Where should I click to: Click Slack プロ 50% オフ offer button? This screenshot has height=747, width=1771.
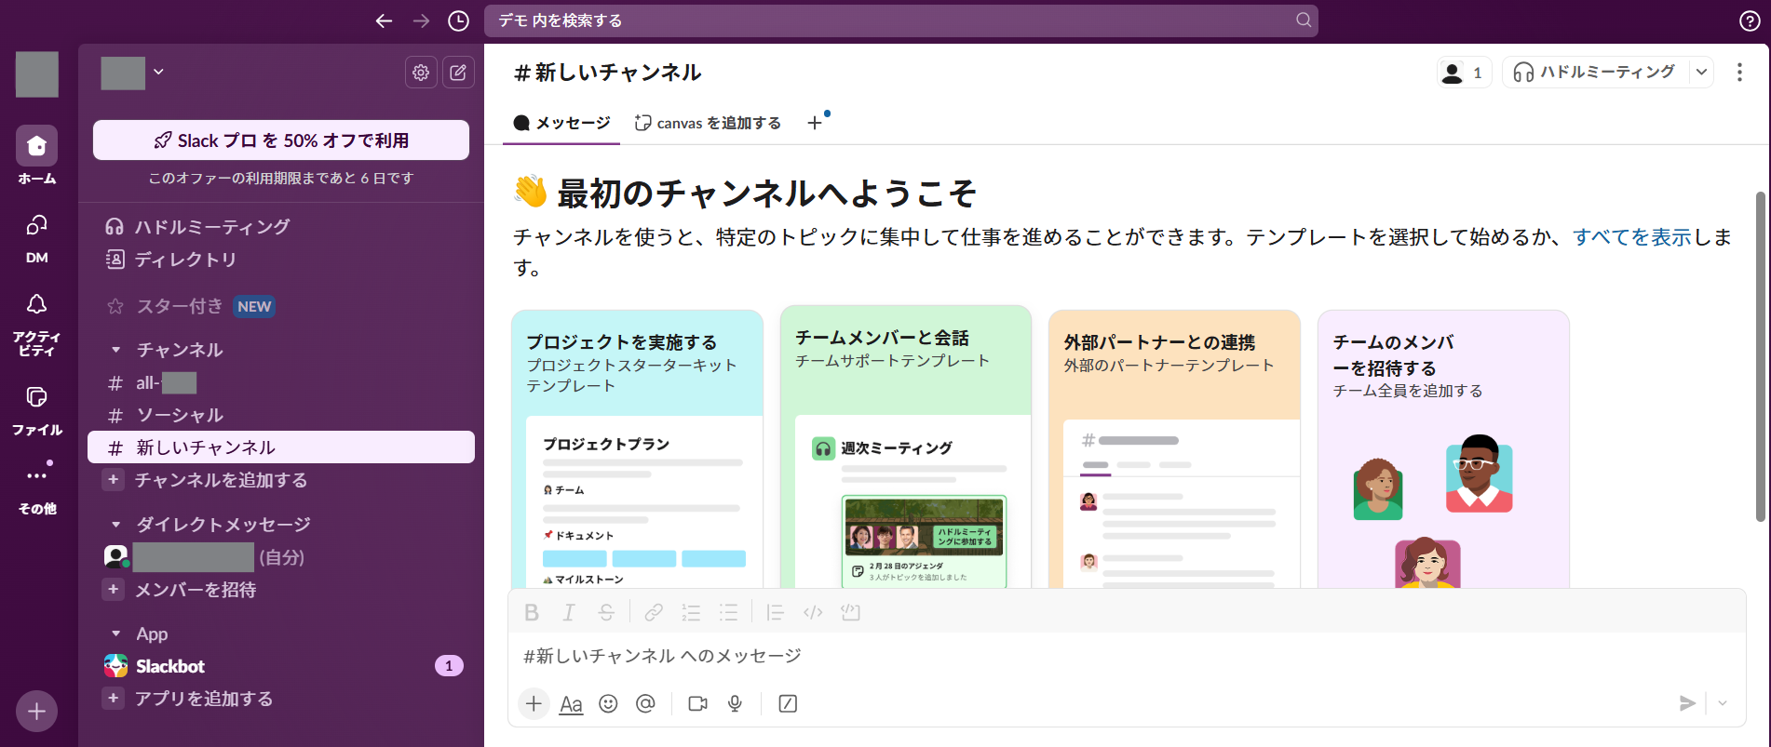[281, 140]
